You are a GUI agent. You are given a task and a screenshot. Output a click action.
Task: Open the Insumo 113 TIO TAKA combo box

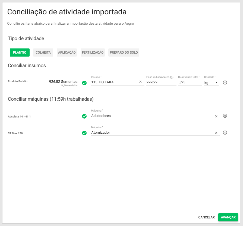[114, 82]
